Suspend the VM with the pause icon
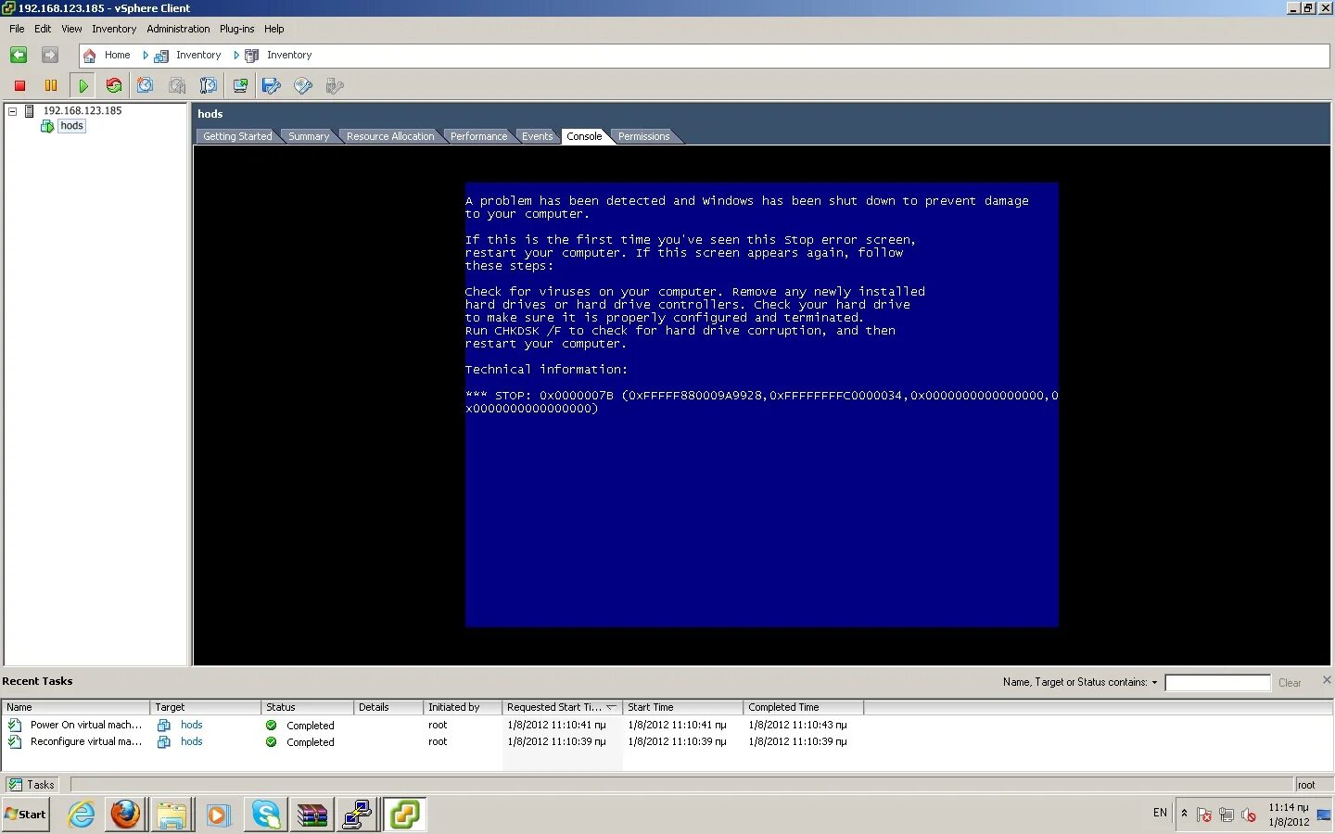Image resolution: width=1335 pixels, height=834 pixels. click(51, 86)
